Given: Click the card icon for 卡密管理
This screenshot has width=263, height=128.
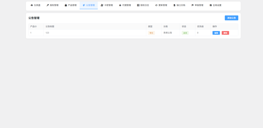Looking at the screenshot, I should pyautogui.click(x=102, y=5).
